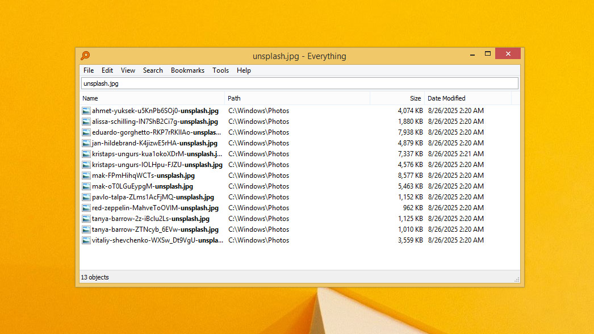Sort results by Date Modified column
This screenshot has width=594, height=334.
point(446,98)
